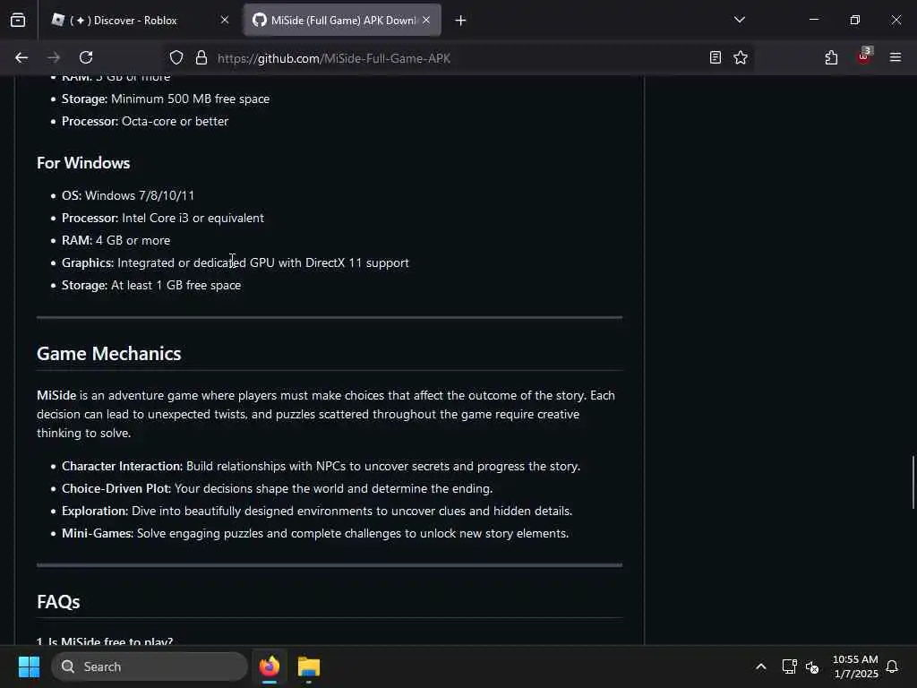This screenshot has height=688, width=917.
Task: Open the Firefox application menu
Action: click(x=896, y=57)
